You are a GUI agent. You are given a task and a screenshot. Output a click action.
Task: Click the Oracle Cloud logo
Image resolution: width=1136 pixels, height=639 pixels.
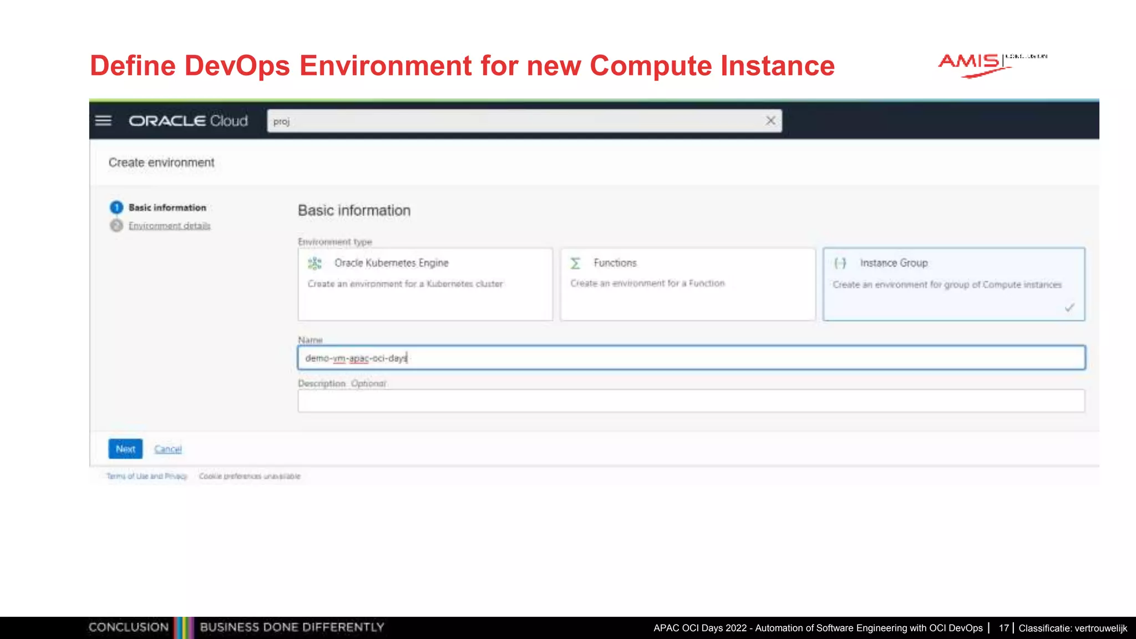(188, 121)
